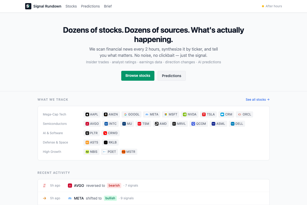
Task: Select the MSTR ticker chip
Action: pyautogui.click(x=128, y=152)
